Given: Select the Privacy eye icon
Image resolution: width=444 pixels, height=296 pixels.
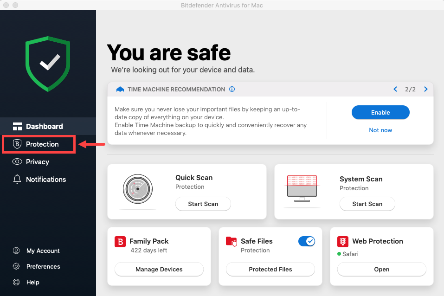Looking at the screenshot, I should coord(18,161).
